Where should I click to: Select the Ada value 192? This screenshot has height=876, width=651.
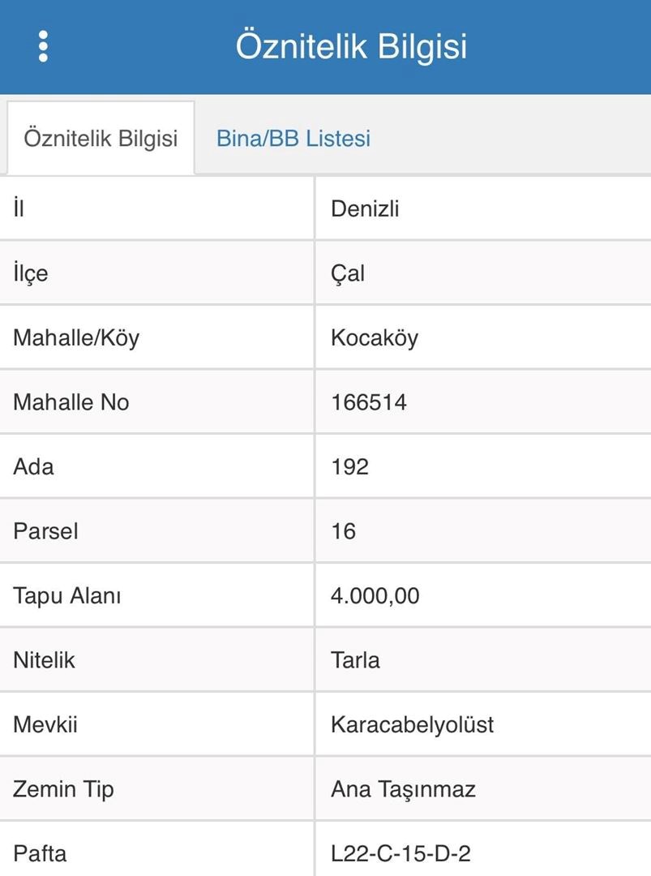350,467
